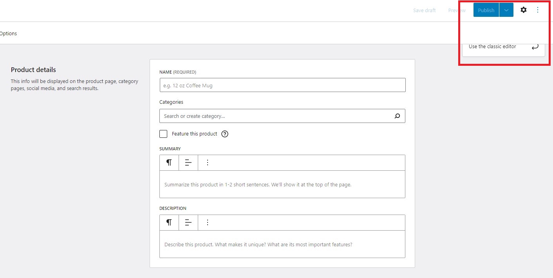Click the product Name input field
This screenshot has height=278, width=553.
(x=282, y=85)
